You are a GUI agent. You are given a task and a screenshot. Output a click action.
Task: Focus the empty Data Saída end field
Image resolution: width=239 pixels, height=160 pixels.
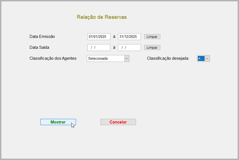click(129, 47)
